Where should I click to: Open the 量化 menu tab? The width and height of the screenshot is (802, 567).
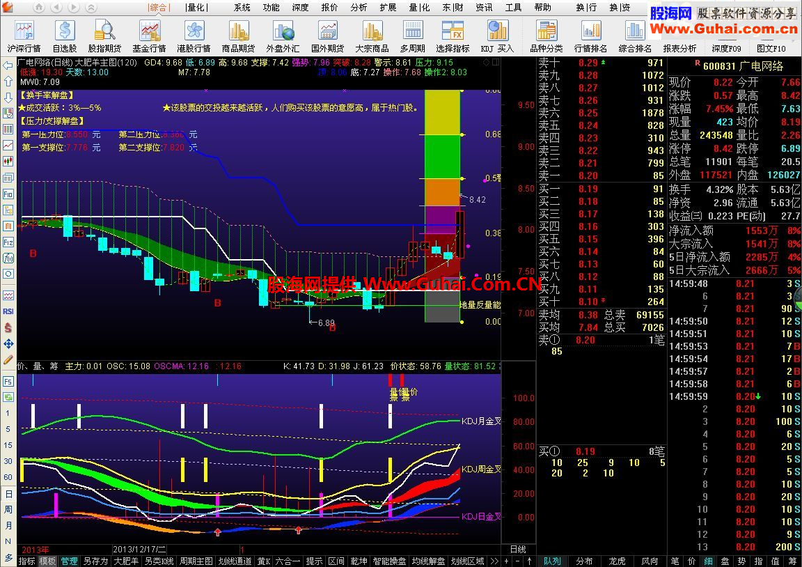[196, 7]
